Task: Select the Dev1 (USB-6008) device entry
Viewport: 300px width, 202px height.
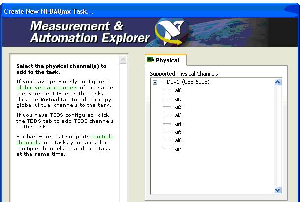Action: click(x=188, y=82)
